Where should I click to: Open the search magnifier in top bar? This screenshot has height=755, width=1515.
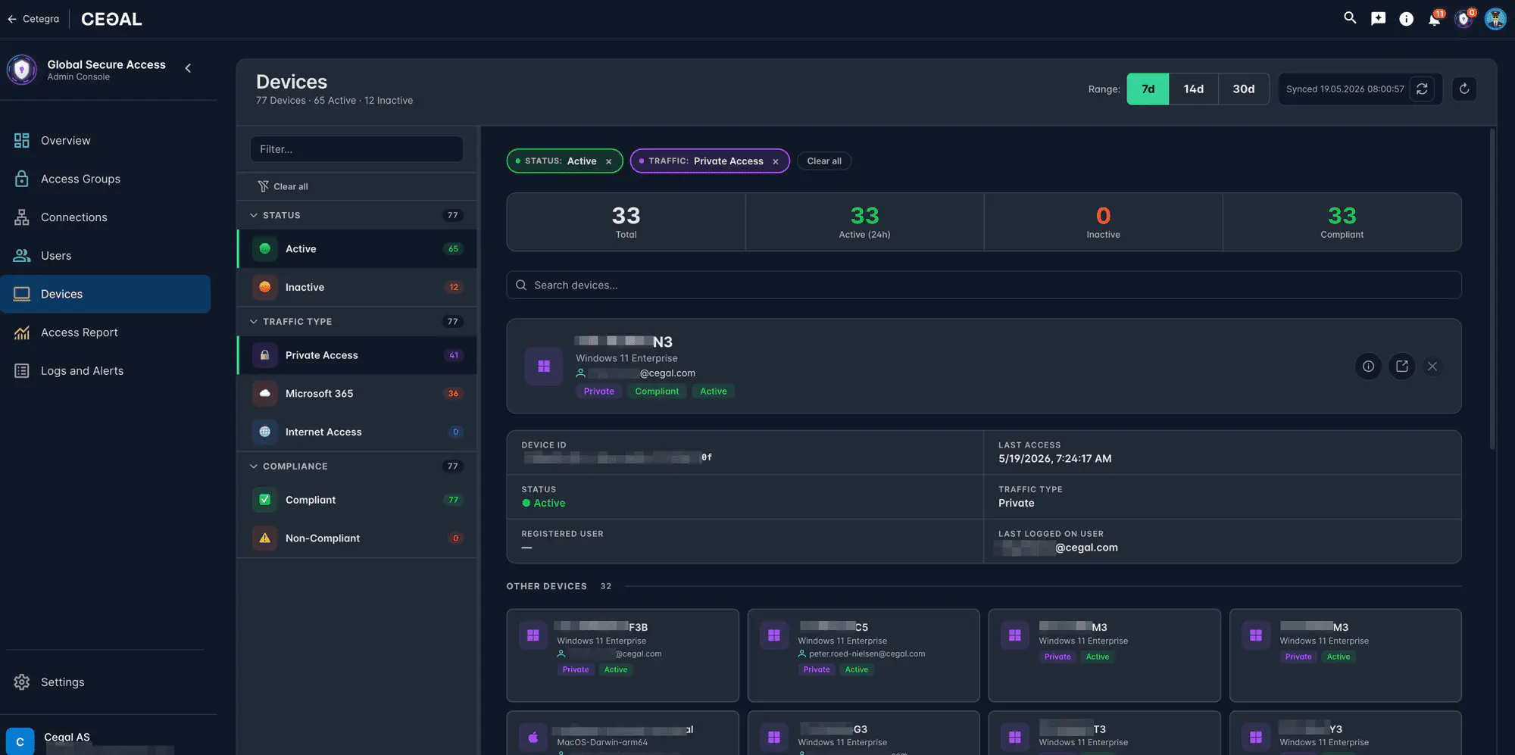point(1350,18)
